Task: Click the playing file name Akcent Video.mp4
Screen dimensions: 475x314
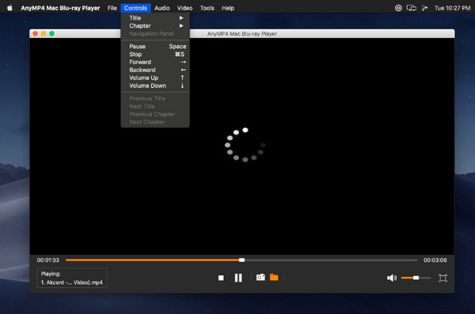Action: pyautogui.click(x=72, y=282)
